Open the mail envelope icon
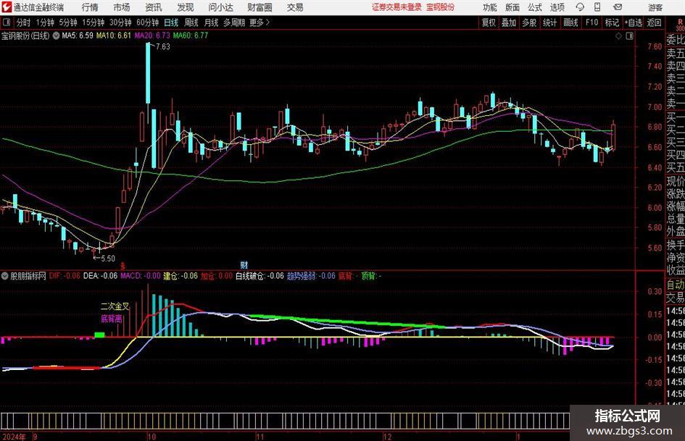This screenshot has height=441, width=685. (x=618, y=7)
